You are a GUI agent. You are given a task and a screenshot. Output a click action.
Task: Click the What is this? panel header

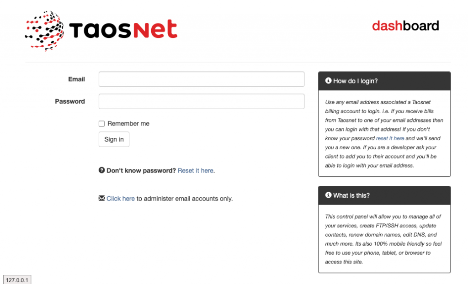tap(384, 195)
